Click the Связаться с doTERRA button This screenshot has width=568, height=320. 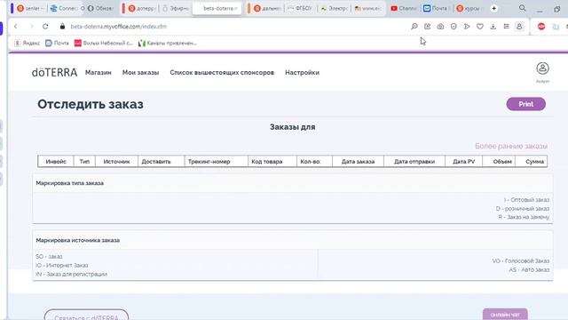(86, 315)
